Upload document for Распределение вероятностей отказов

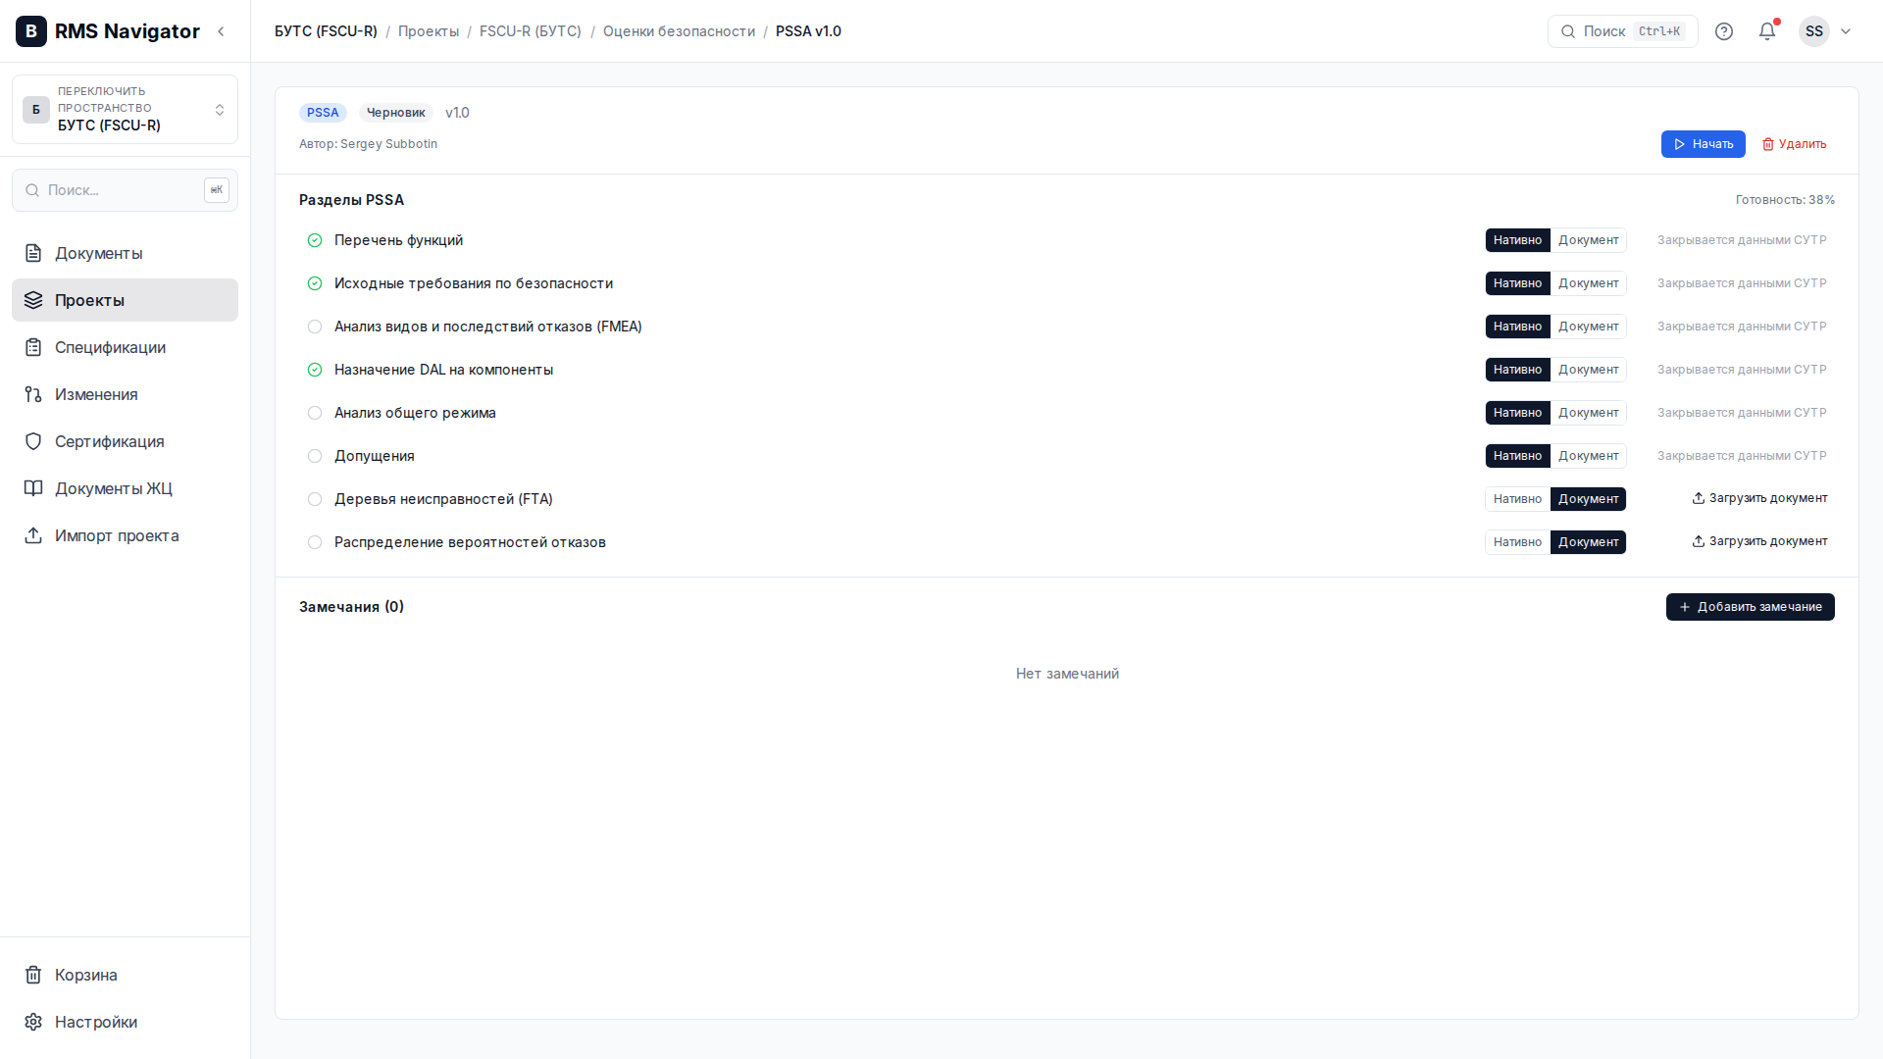(x=1759, y=541)
